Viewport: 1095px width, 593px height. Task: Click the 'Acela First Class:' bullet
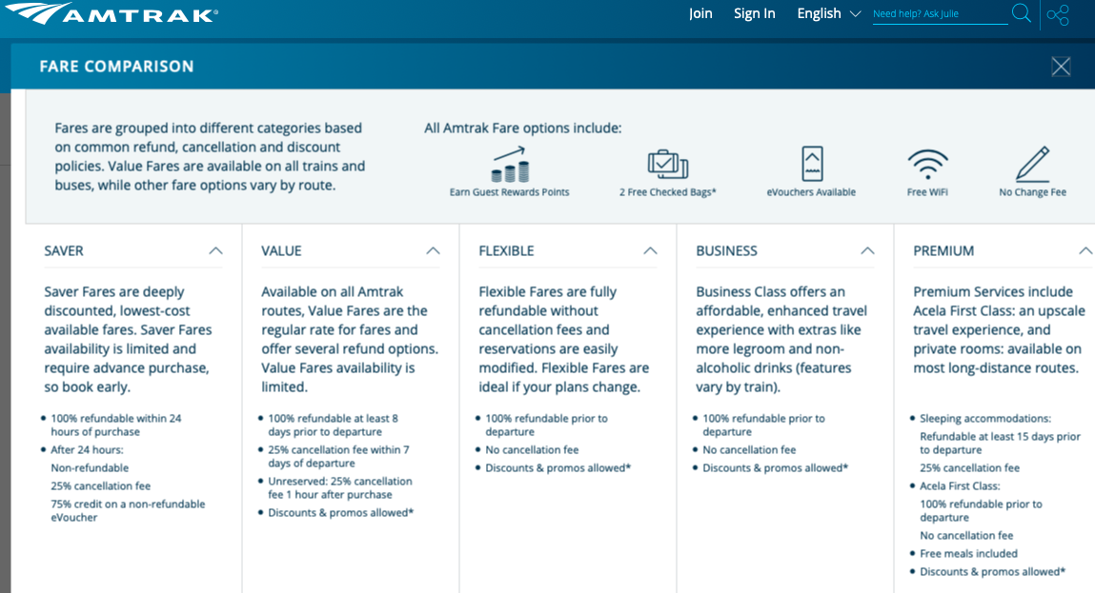960,486
